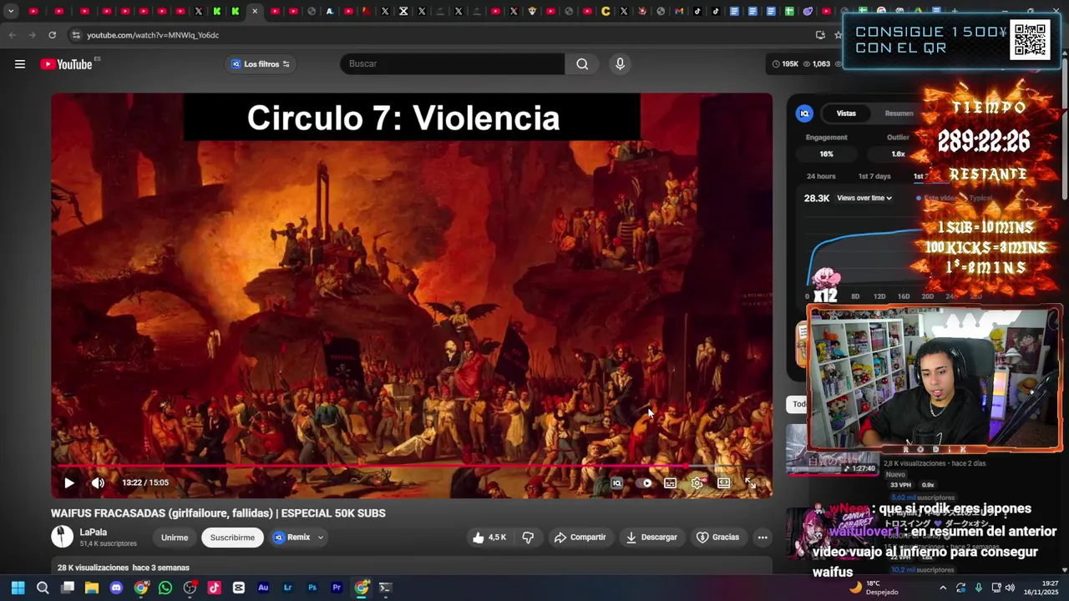Open LaPala channel name link
1069x601 pixels.
[x=94, y=532]
